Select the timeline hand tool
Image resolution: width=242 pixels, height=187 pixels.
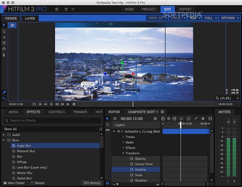tap(108, 124)
